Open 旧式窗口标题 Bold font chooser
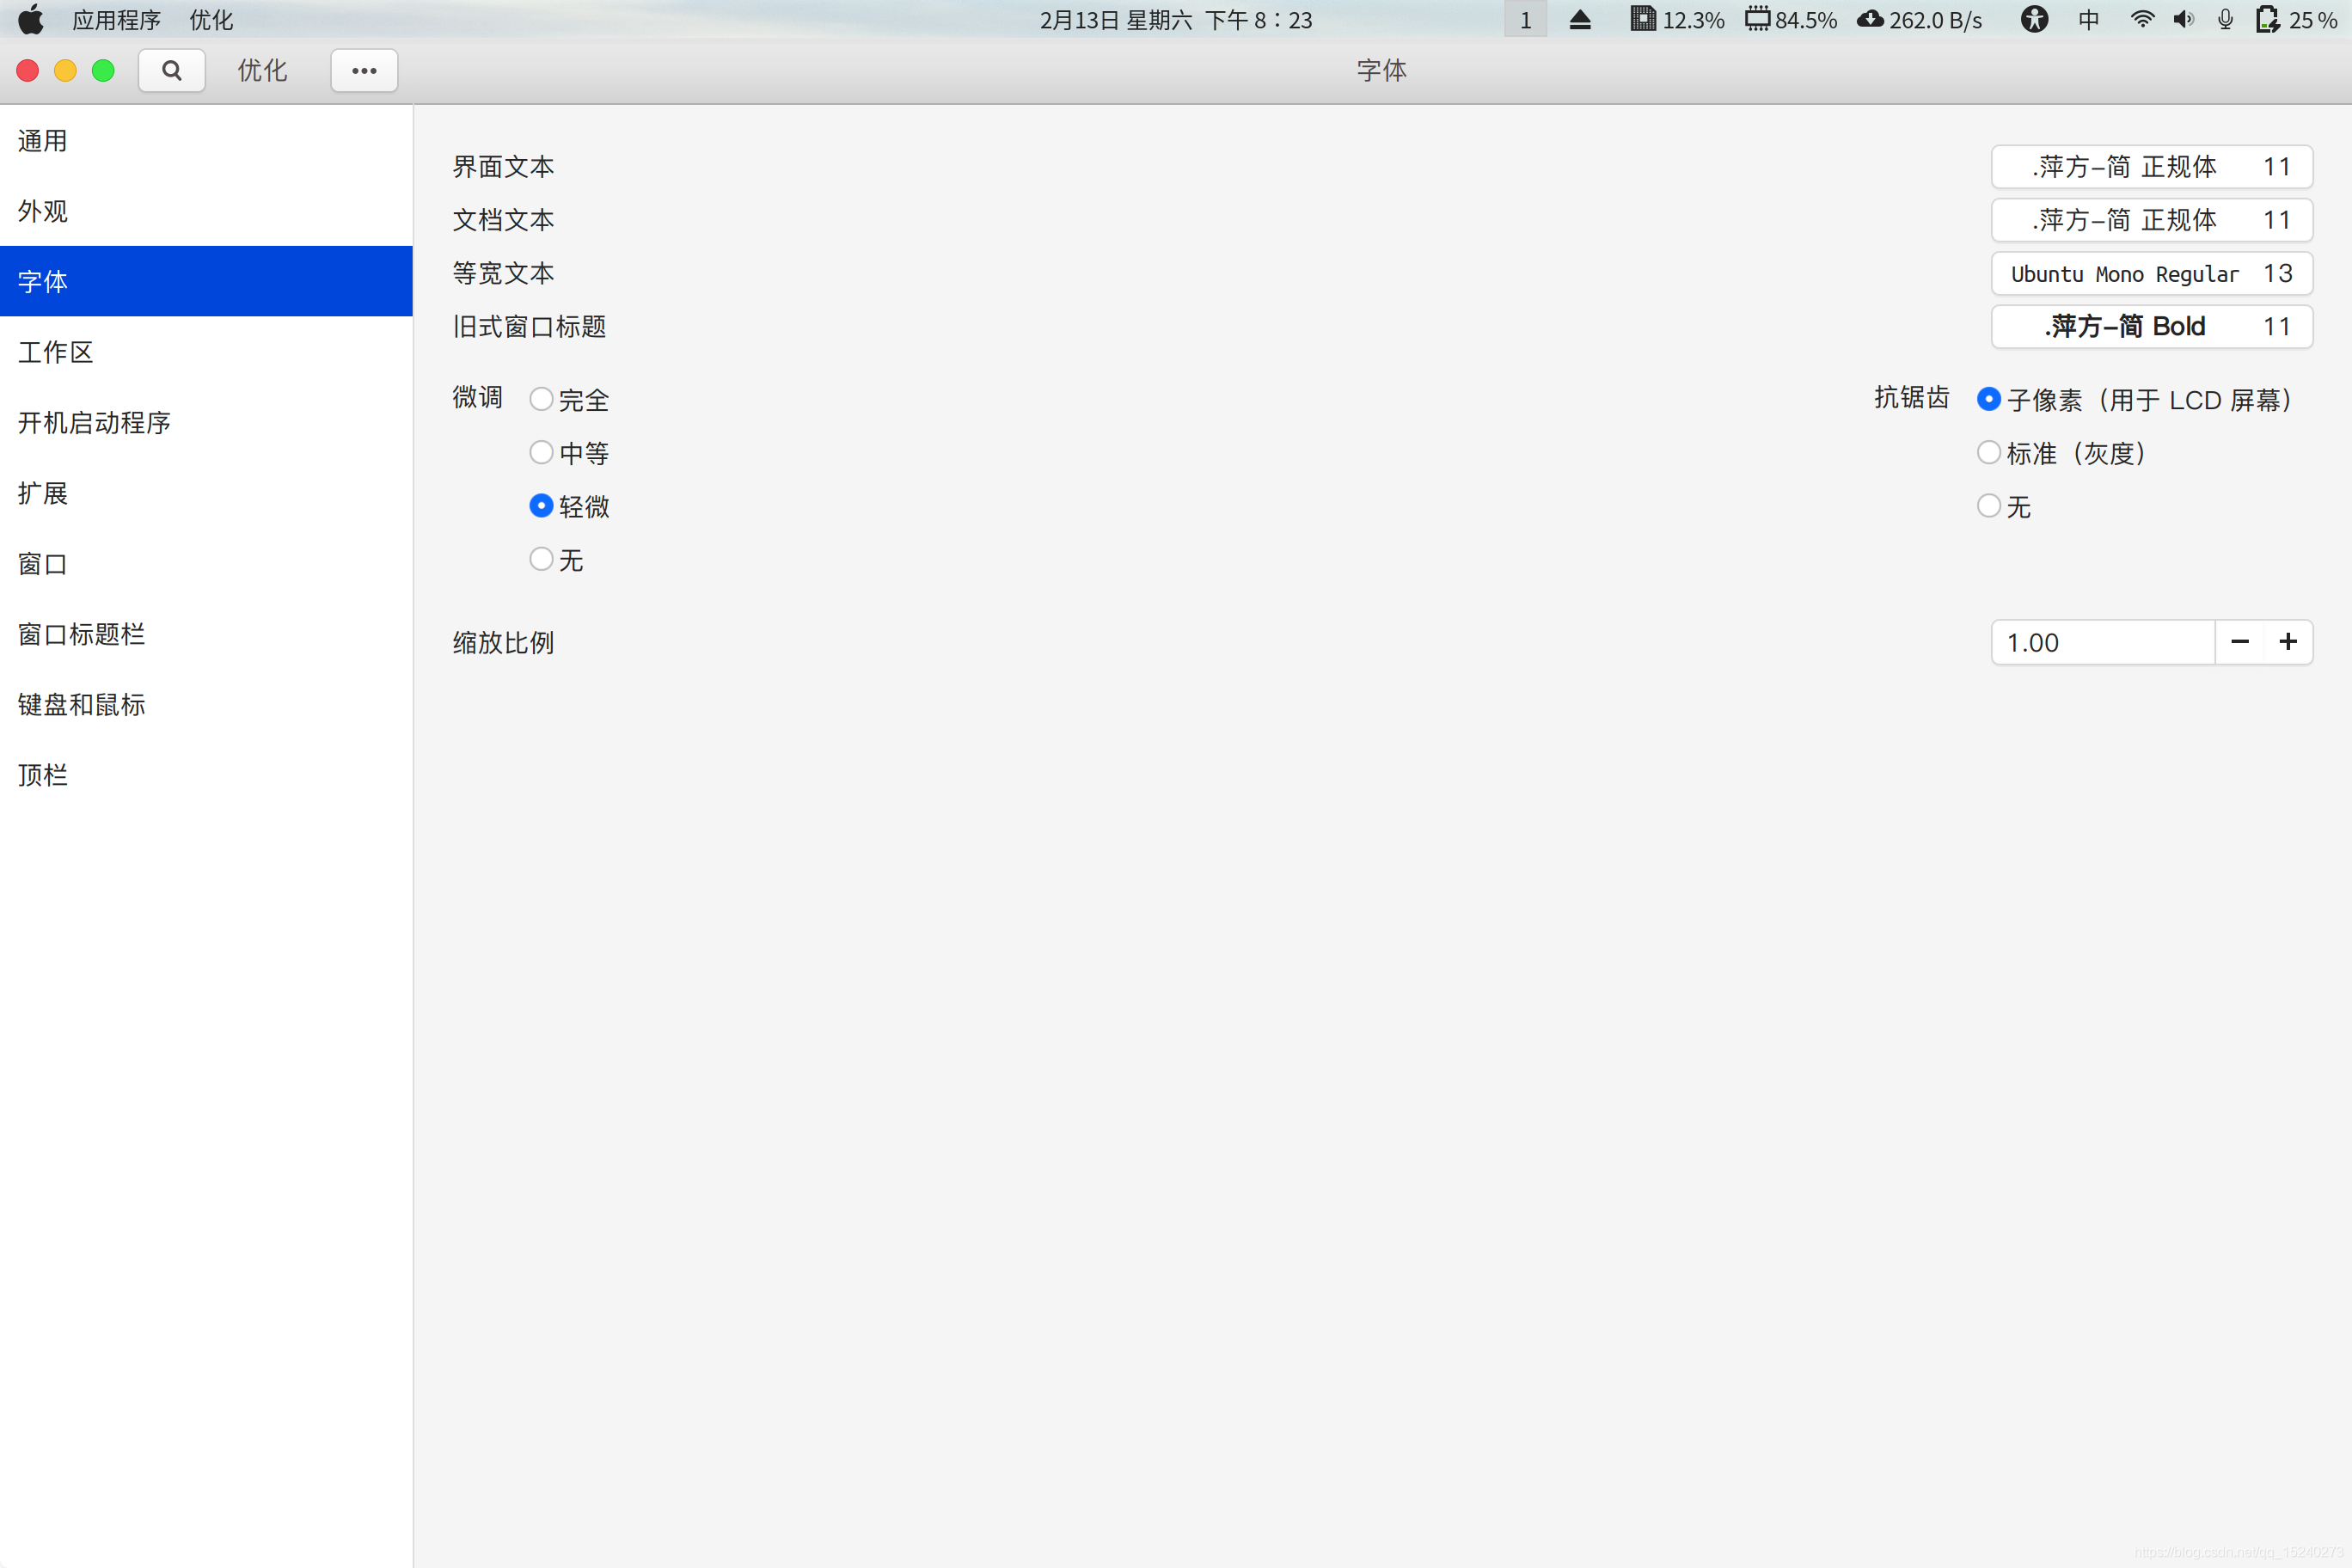The image size is (2352, 1568). point(2152,326)
